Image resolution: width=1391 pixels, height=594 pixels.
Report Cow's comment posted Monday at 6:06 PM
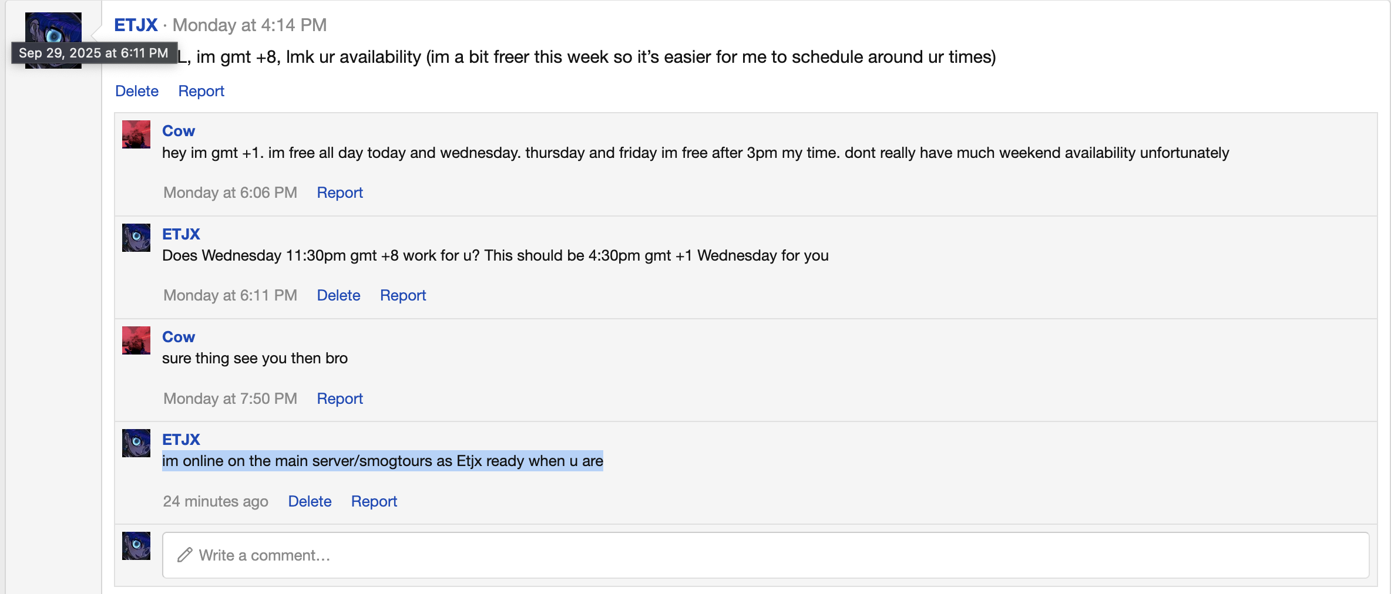(x=340, y=193)
